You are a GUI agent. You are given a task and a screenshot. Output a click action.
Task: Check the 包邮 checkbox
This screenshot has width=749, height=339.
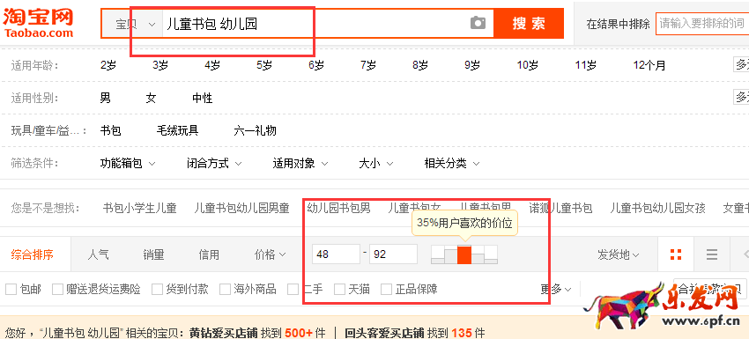[11, 289]
